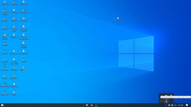Open the 3:52 PM taskbar clock
The width and height of the screenshot is (191, 107).
click(181, 105)
